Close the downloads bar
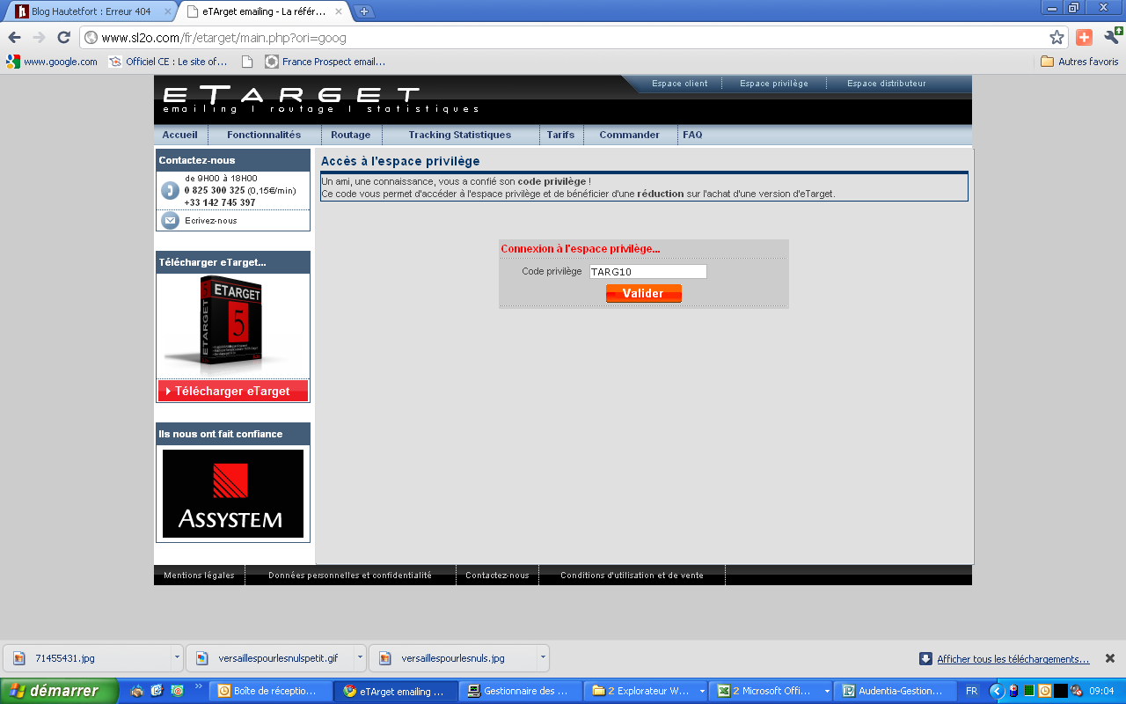This screenshot has height=704, width=1126. pos(1109,658)
